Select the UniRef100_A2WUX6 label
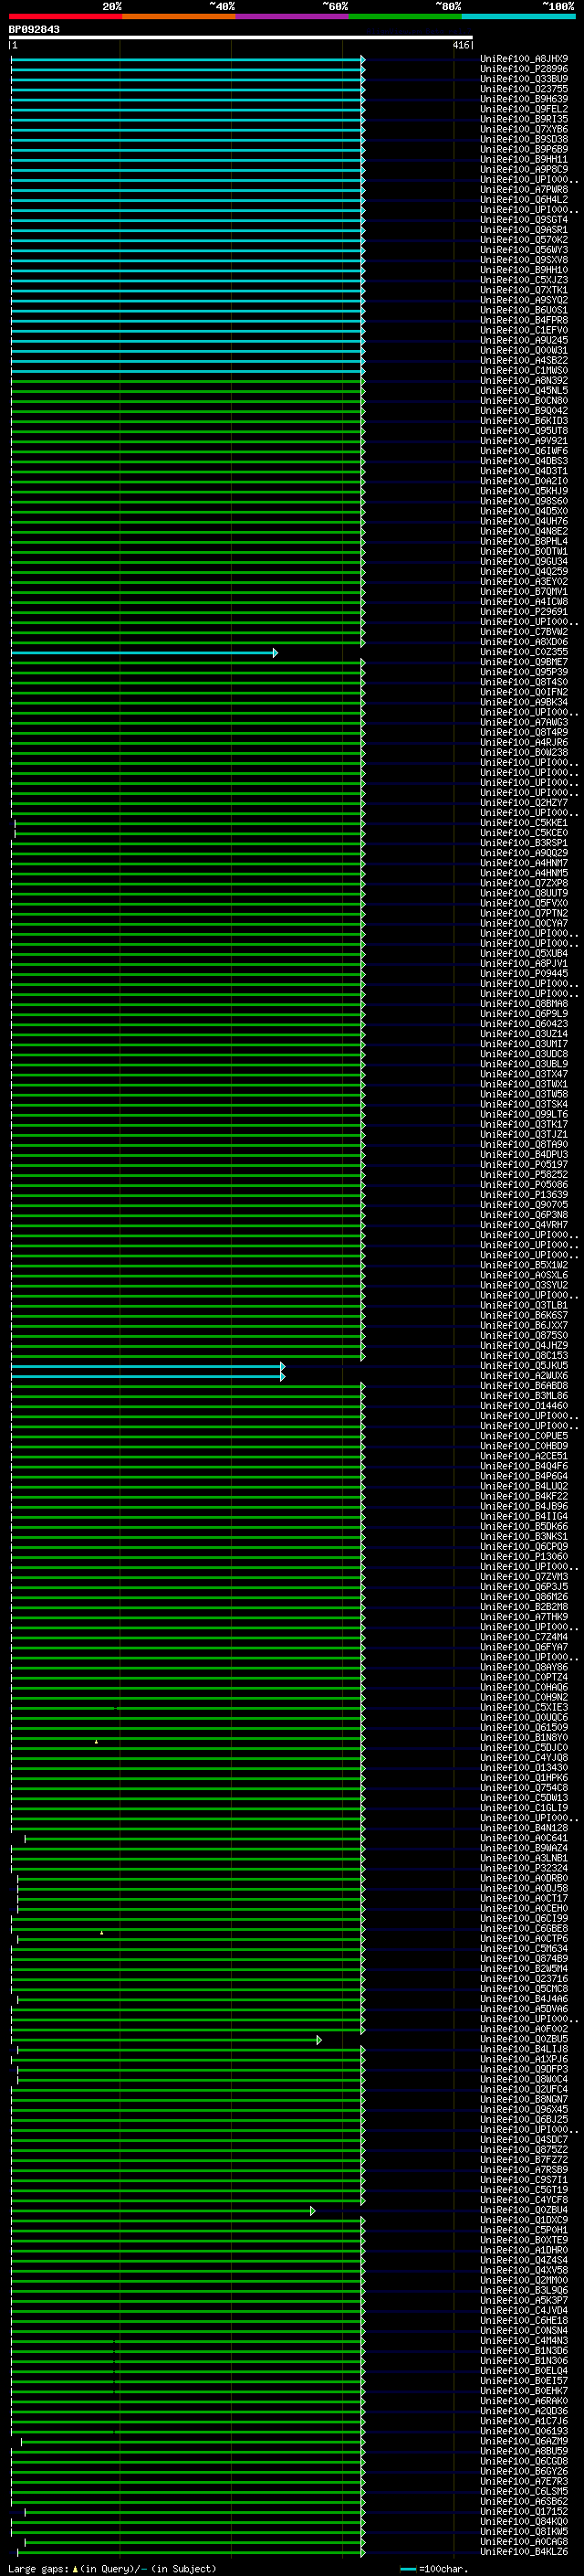Image resolution: width=584 pixels, height=2576 pixels. 524,1375
